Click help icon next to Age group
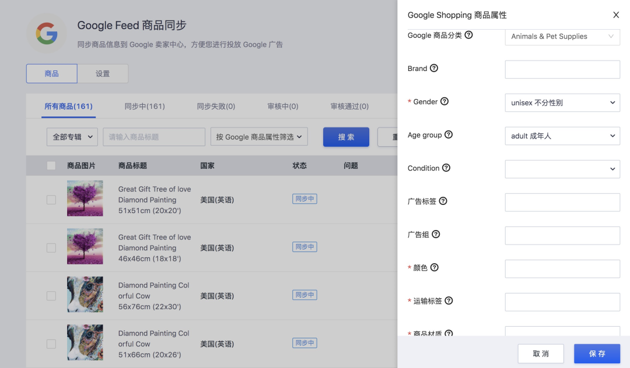Viewport: 630px width, 368px height. [449, 135]
